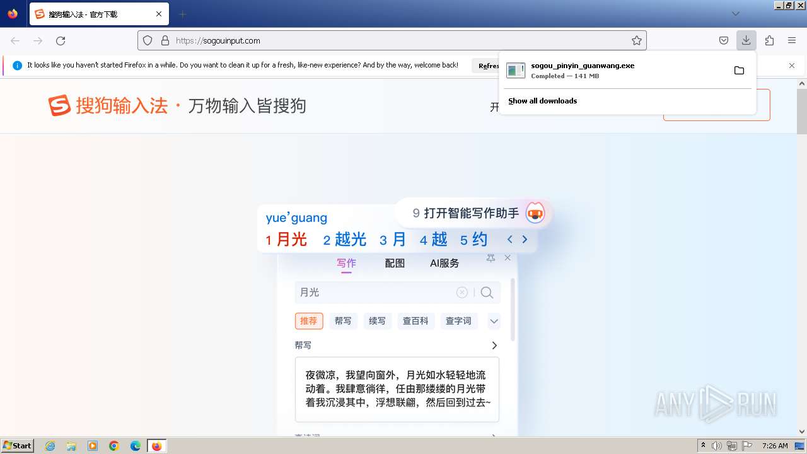View site security padlock info

pos(165,40)
